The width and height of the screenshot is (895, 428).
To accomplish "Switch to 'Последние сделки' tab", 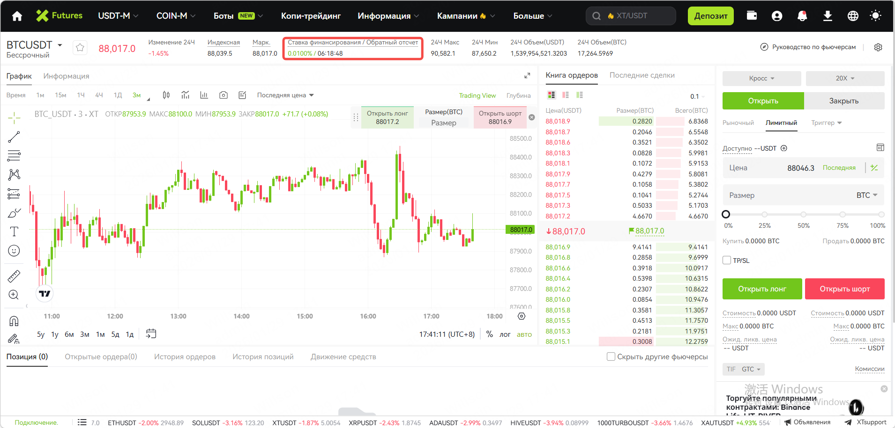I will point(642,75).
